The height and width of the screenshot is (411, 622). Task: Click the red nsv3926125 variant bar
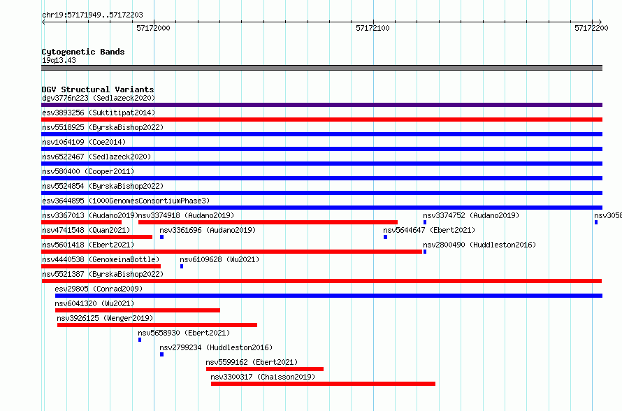pyautogui.click(x=157, y=325)
